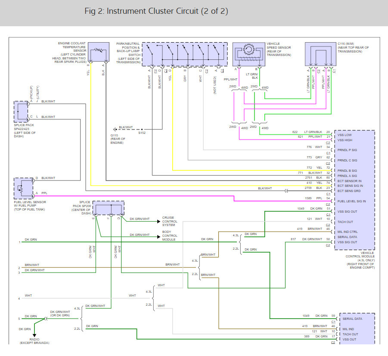Click the '772 YEL' wire label
Screen dimensions: 388x356
314,168
